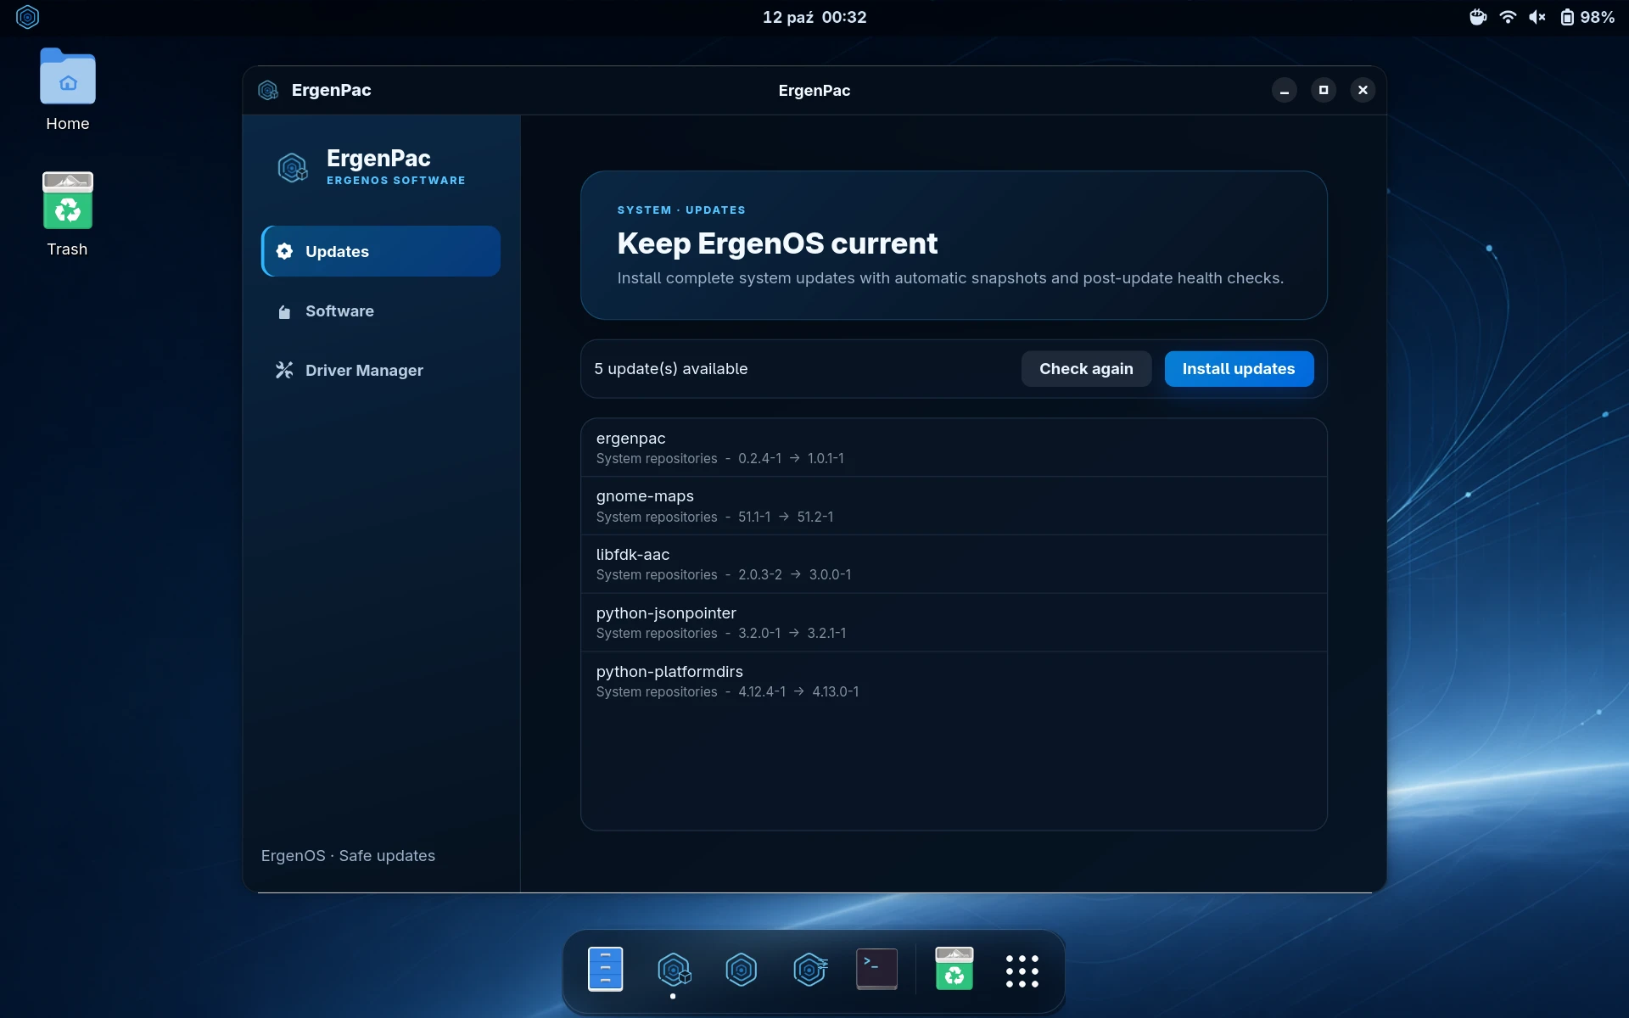This screenshot has height=1018, width=1629.
Task: Select the python-jsonpointer update row
Action: point(954,623)
